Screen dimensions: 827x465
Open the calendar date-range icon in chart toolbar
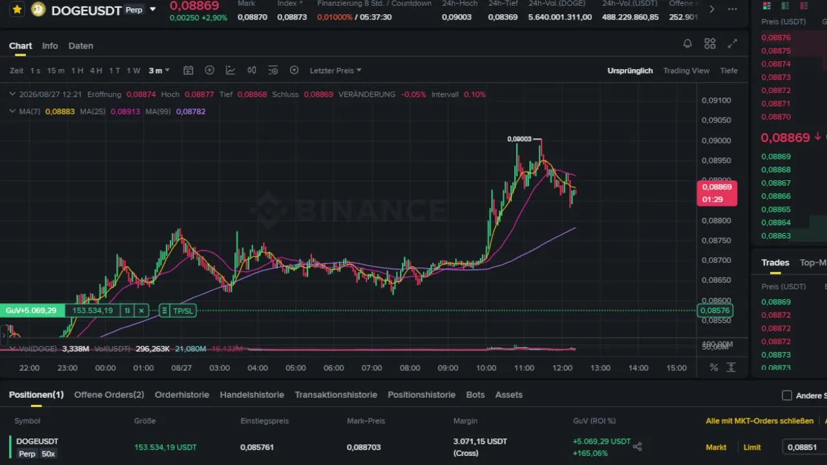pos(188,70)
